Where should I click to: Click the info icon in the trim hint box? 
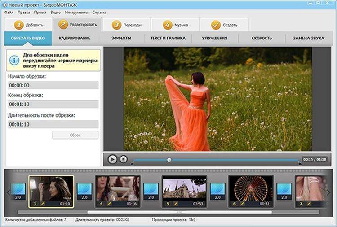(14, 60)
